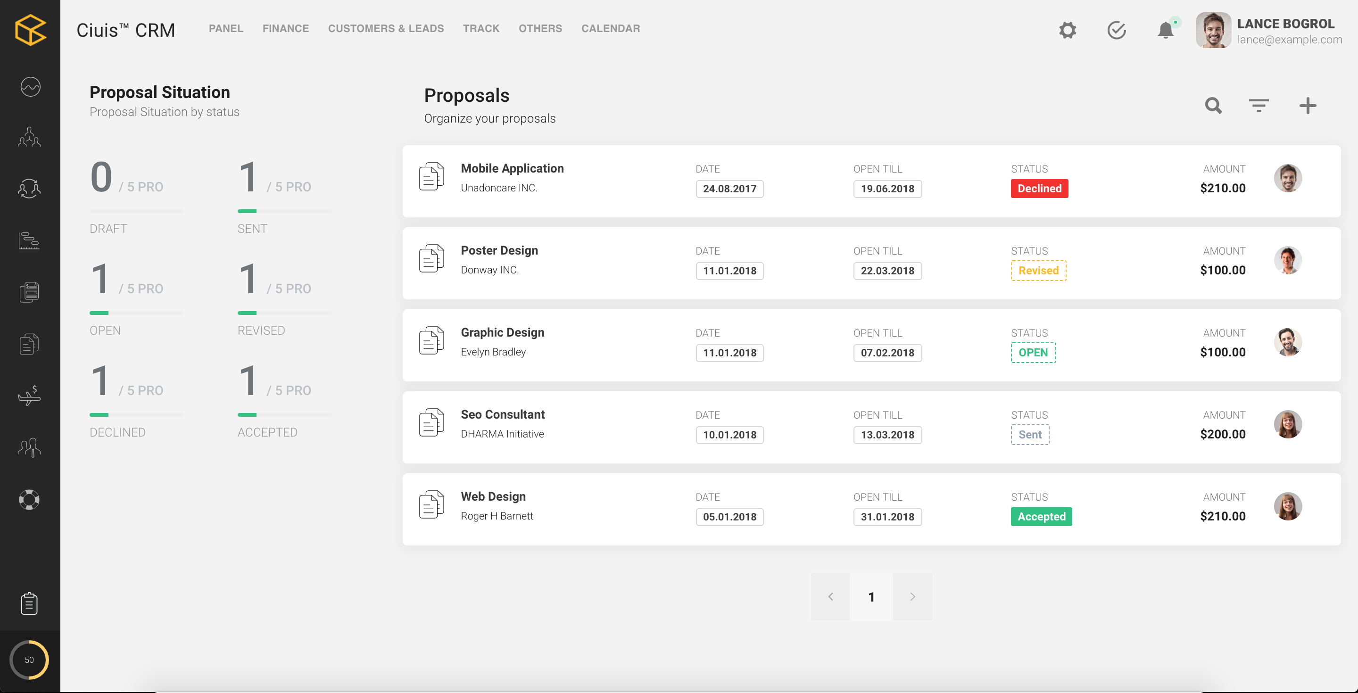Click the Web Design assignee avatar
The image size is (1358, 693).
[x=1287, y=506]
